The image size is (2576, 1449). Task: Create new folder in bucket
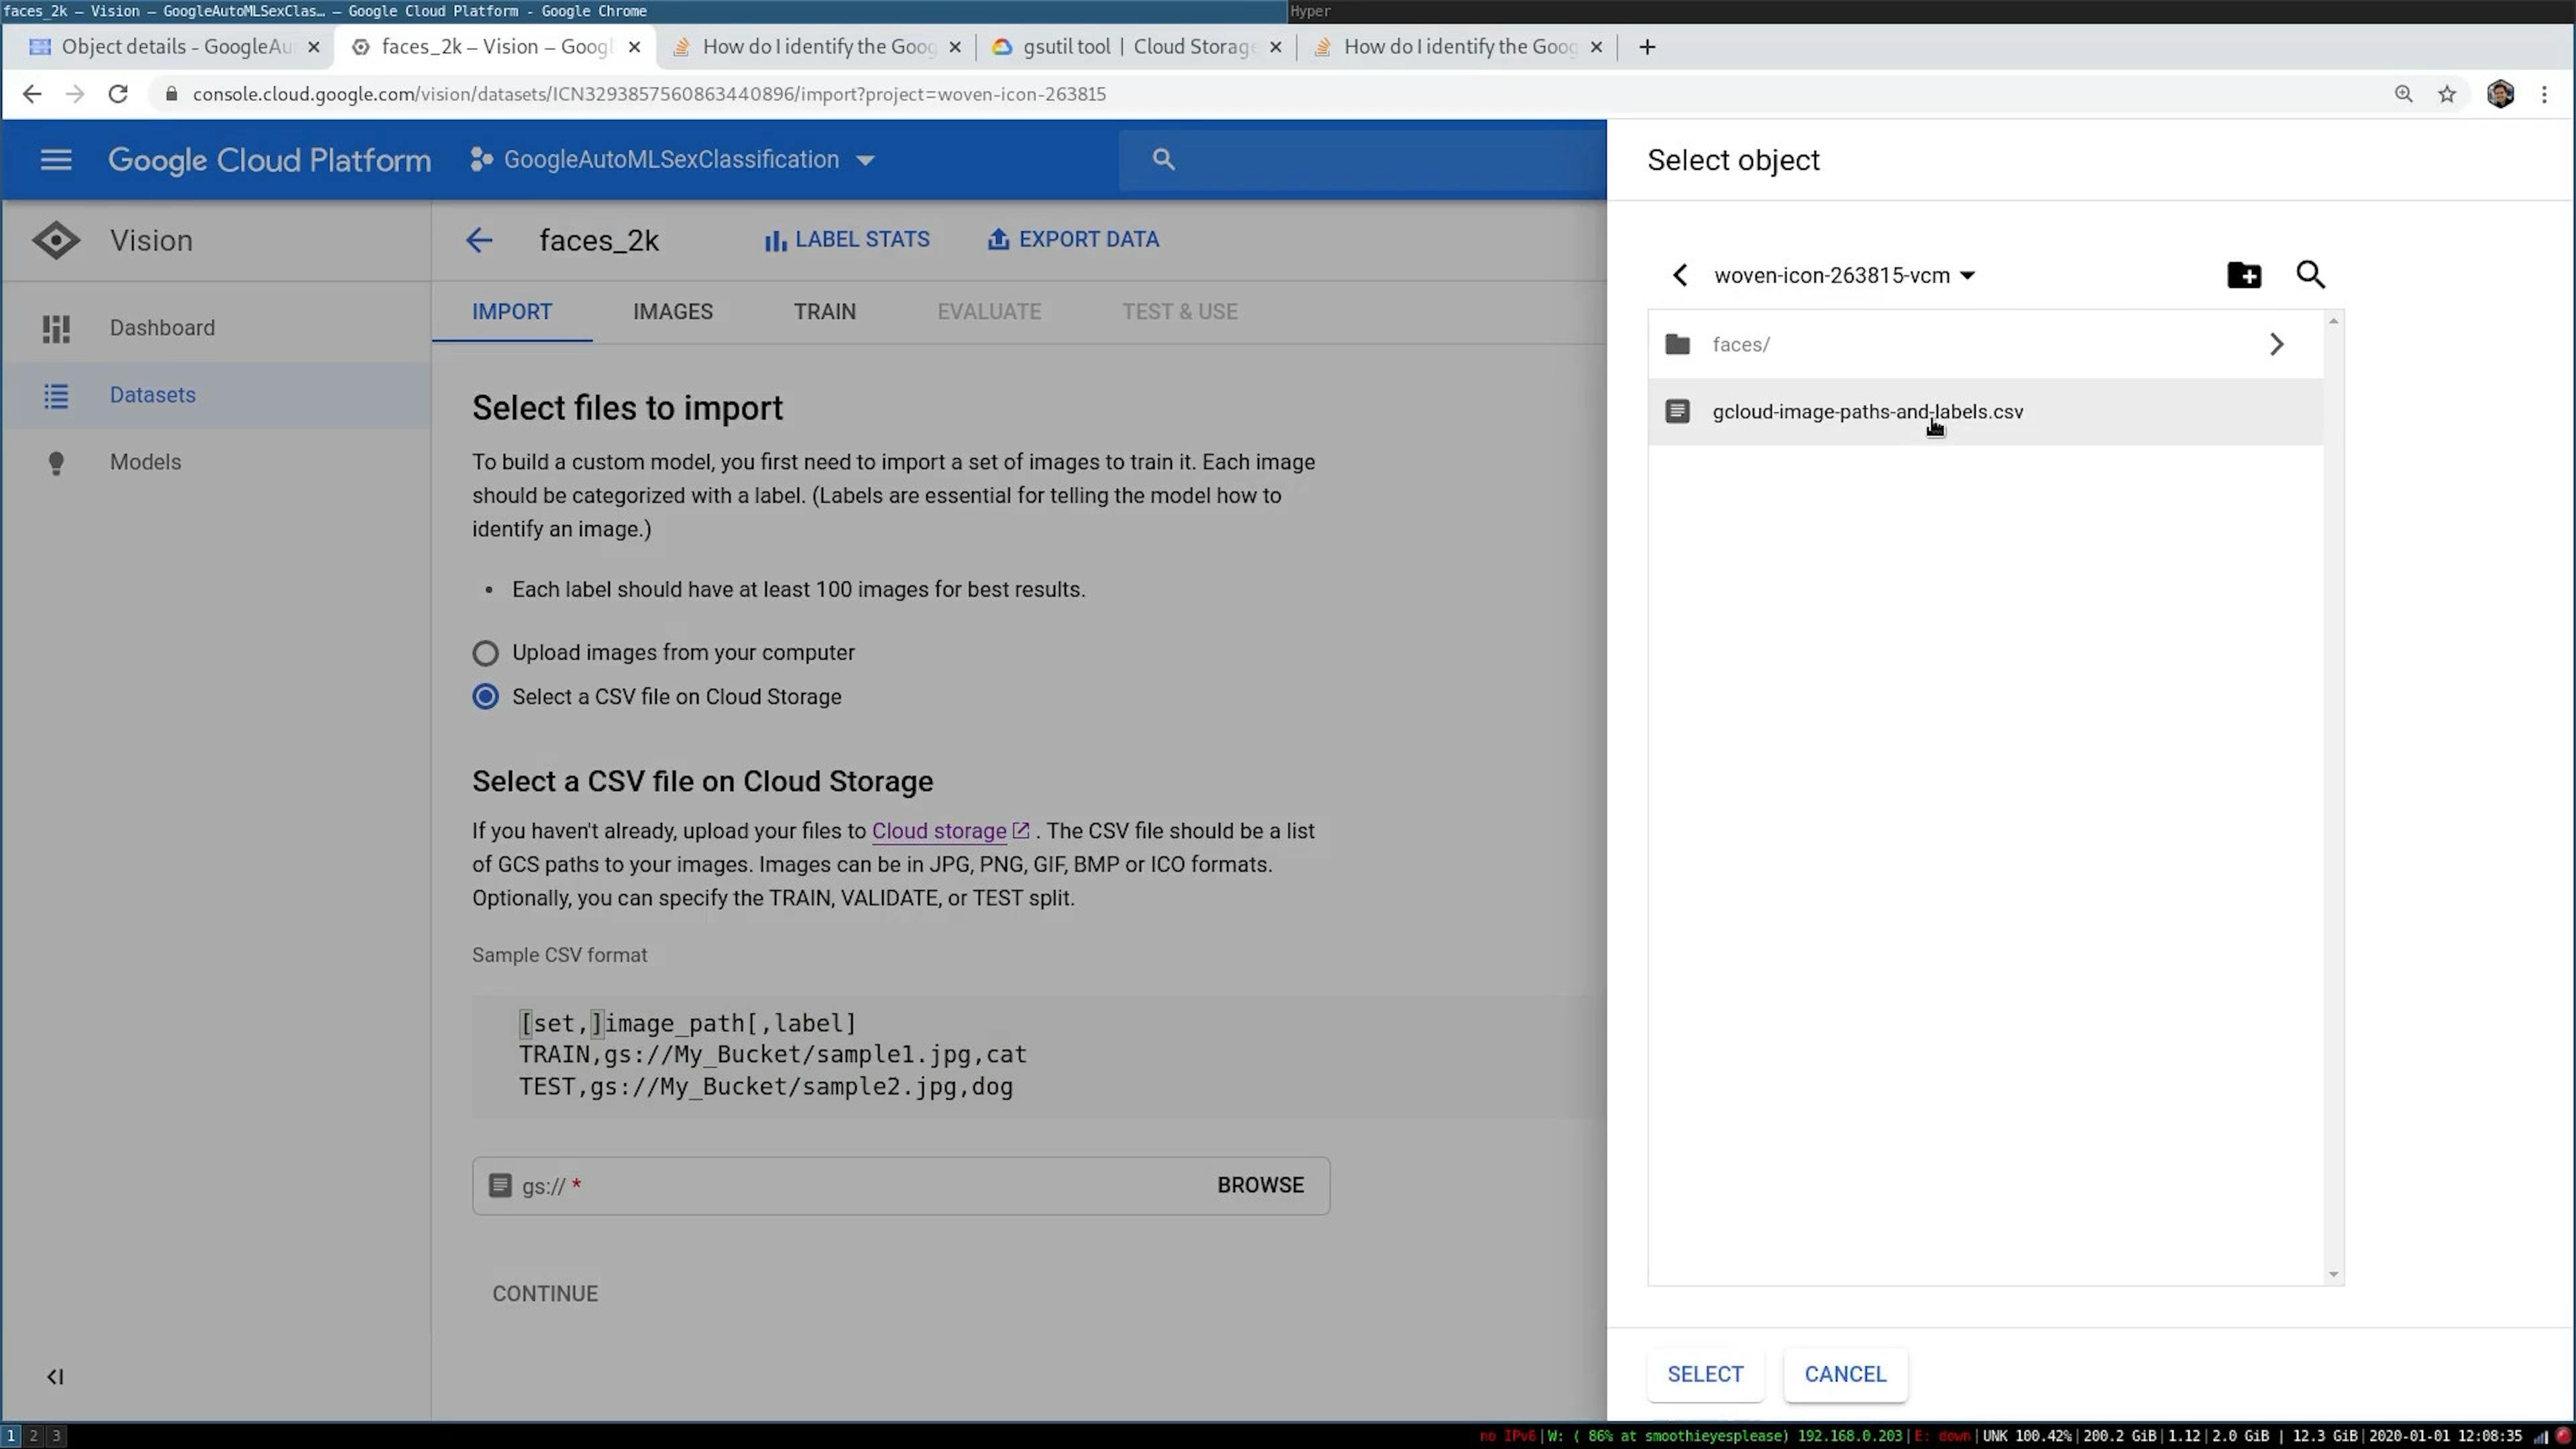point(2244,275)
